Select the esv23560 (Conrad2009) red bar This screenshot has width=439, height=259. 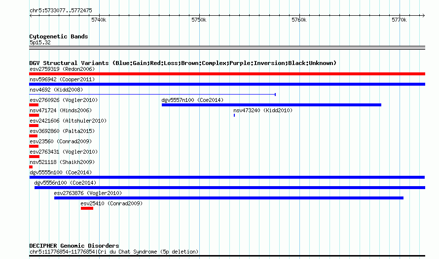(x=34, y=146)
